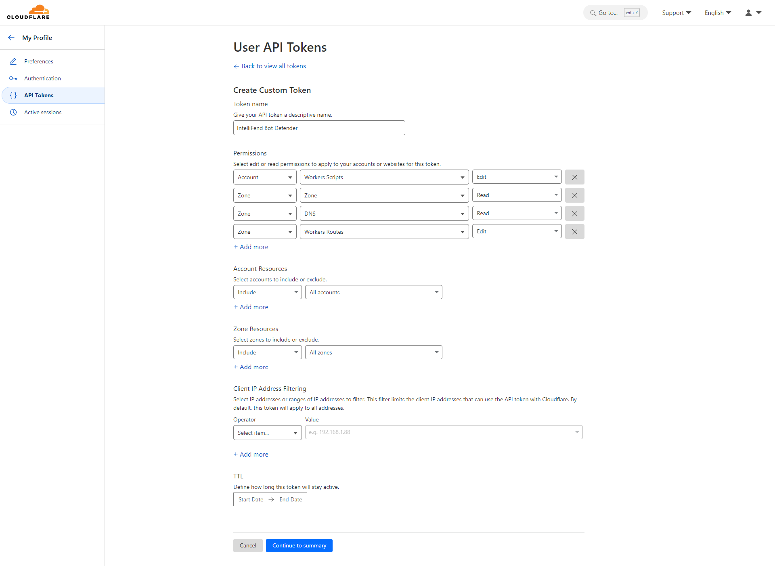Click Add more under Zone Resources

[251, 367]
